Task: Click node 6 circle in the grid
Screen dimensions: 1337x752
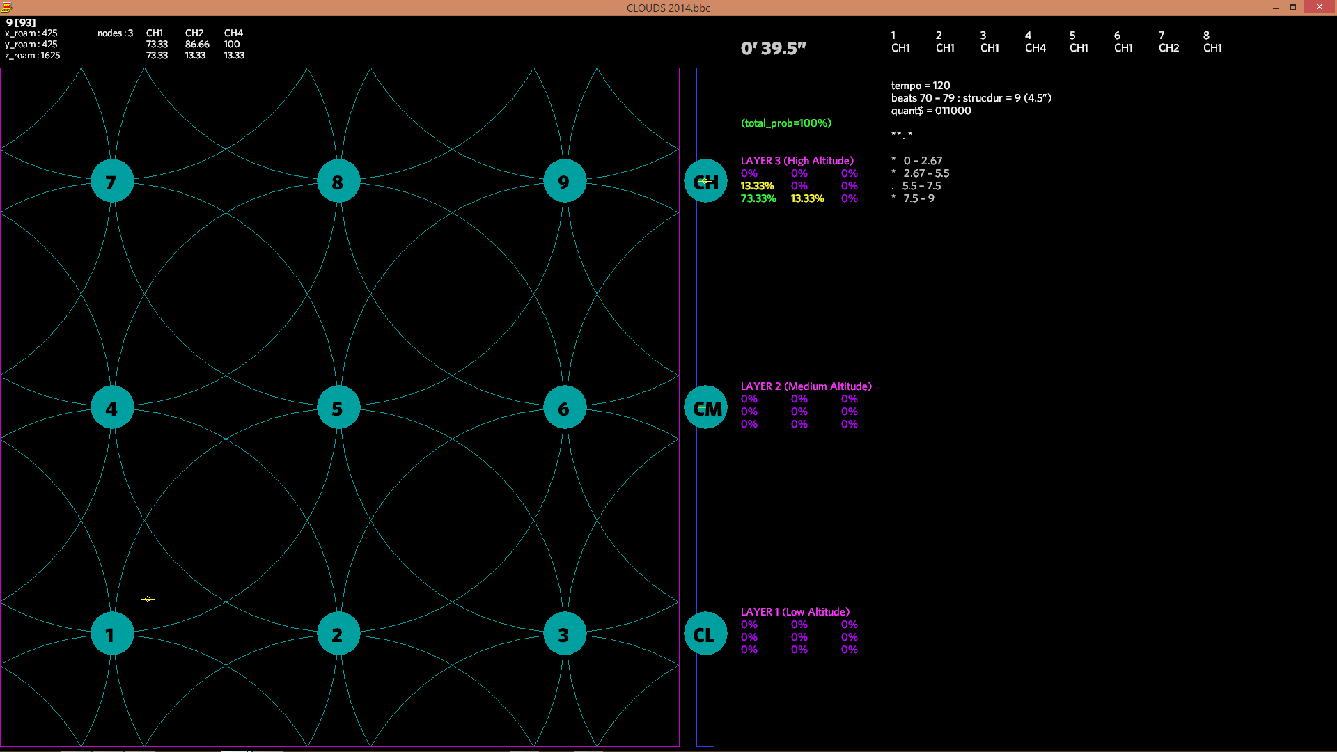Action: tap(565, 407)
